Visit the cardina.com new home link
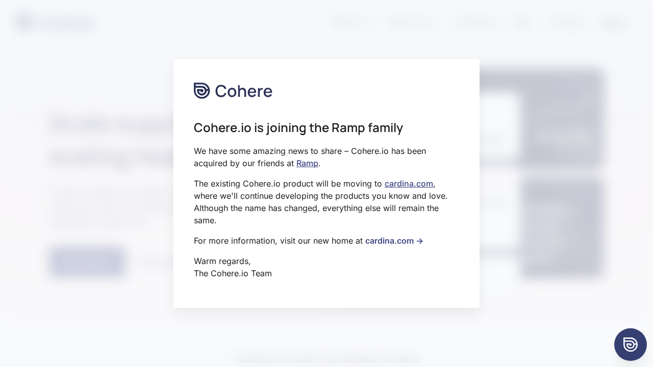This screenshot has height=367, width=653. click(389, 241)
